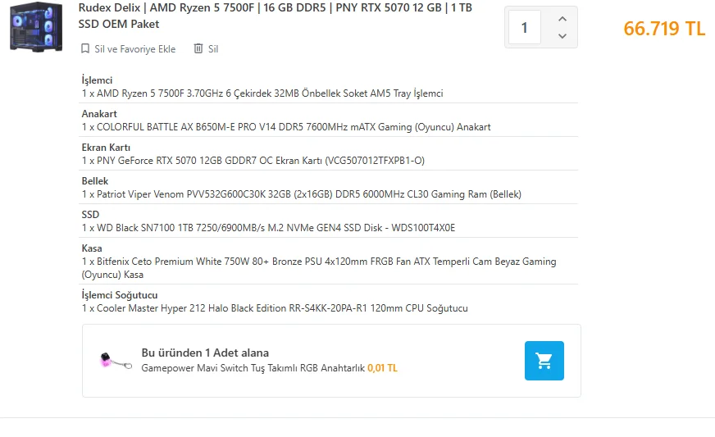Click the Bu üründen 1 Adet alana heading

click(205, 353)
